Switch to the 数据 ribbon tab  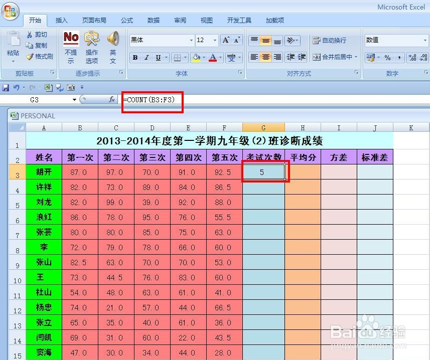pos(153,21)
